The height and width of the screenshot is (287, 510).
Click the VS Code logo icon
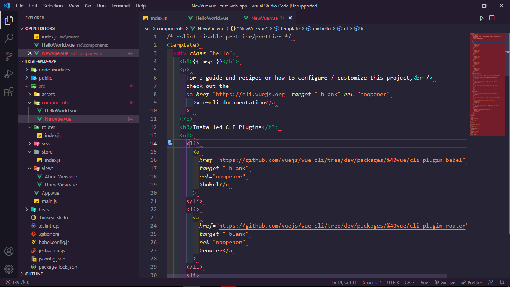tap(7, 6)
